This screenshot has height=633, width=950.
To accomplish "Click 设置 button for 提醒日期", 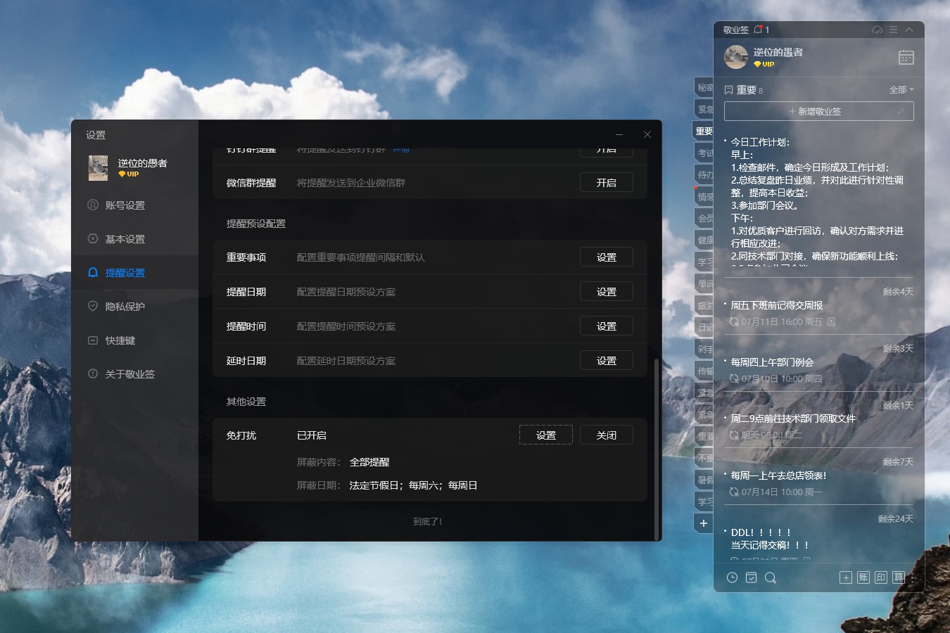I will (x=607, y=292).
